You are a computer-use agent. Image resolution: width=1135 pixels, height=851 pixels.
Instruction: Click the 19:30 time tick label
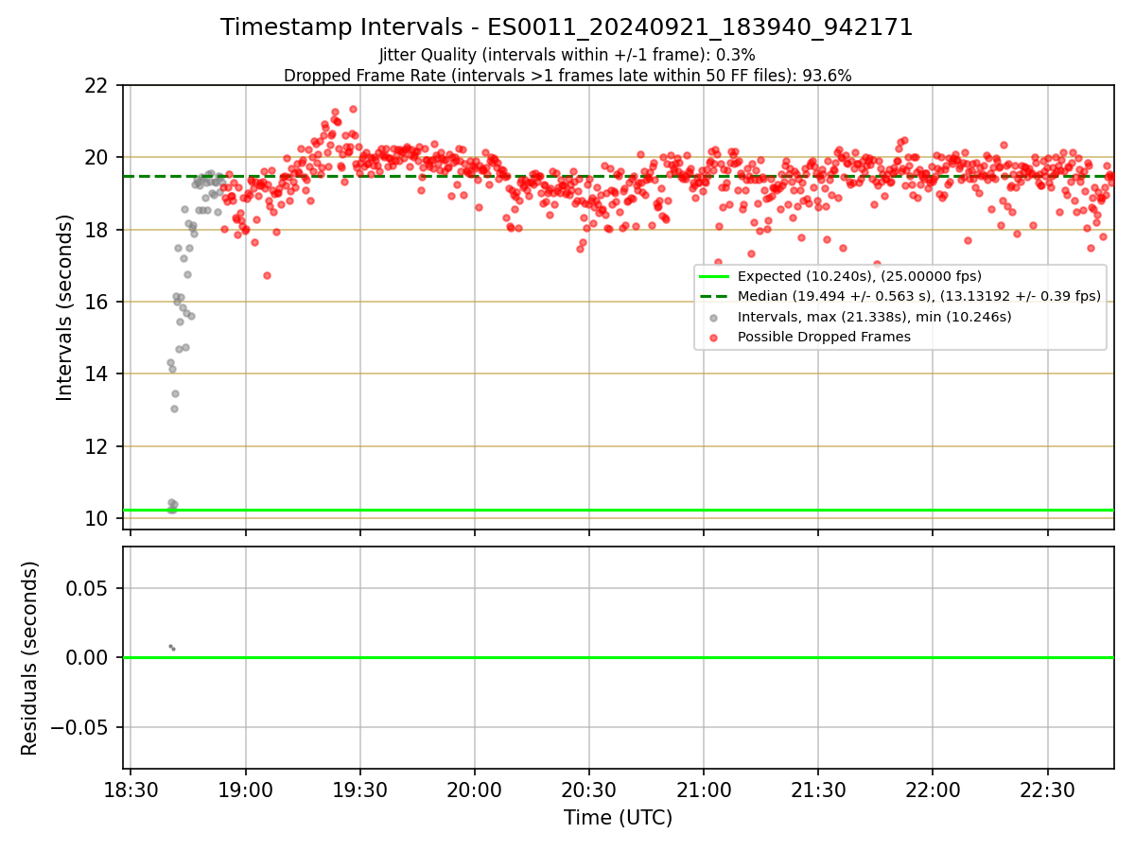tap(360, 789)
